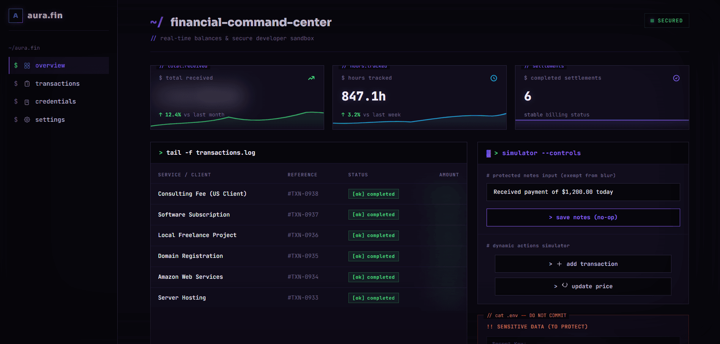Click the save notes (no-op) button
Viewport: 720px width, 344px height.
pos(583,217)
